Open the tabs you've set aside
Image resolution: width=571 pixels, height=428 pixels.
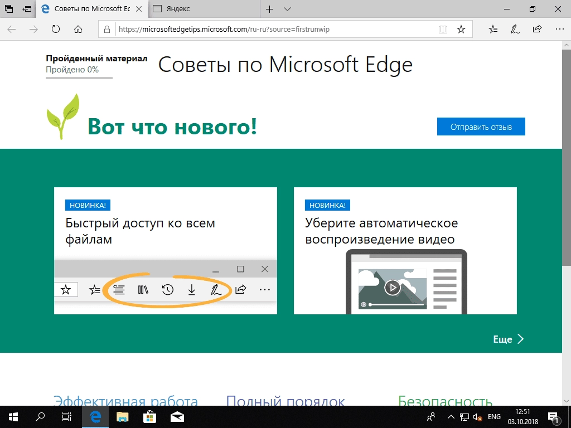[9, 9]
